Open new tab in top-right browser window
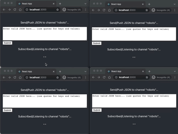This screenshot has height=134, width=178. tap(149, 4)
